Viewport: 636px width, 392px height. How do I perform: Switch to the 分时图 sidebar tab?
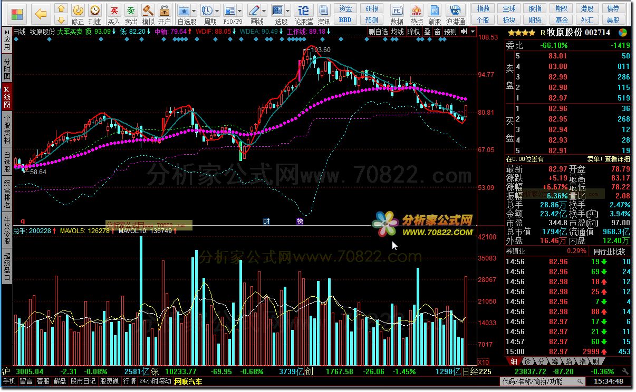[x=7, y=69]
